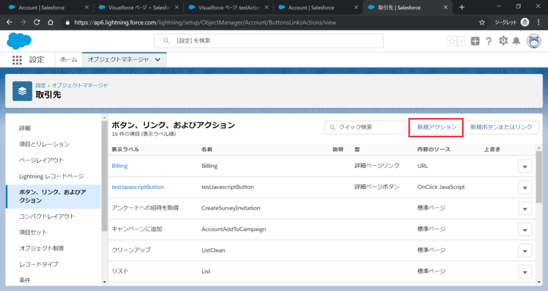Bookmark this page with star icon

(x=482, y=22)
